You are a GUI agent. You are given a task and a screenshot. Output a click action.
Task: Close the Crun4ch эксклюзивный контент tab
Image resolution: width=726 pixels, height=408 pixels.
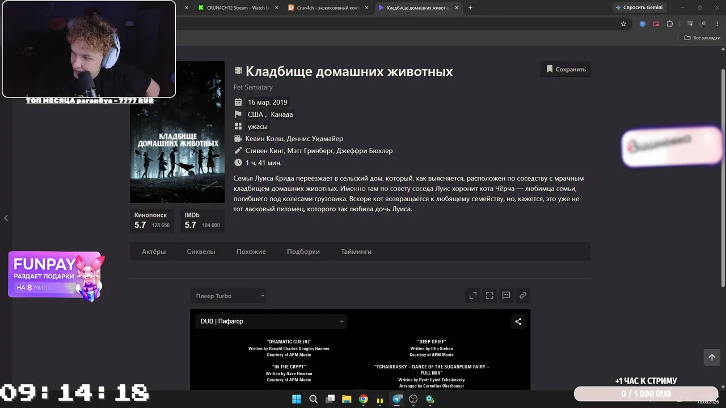coord(366,8)
